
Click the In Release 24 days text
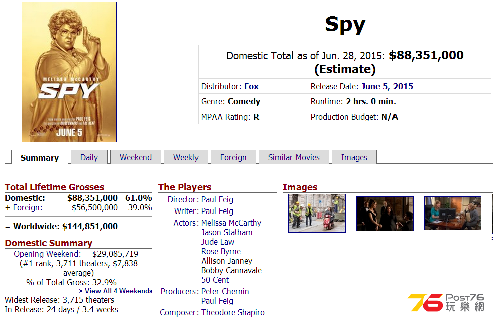[x=61, y=309]
